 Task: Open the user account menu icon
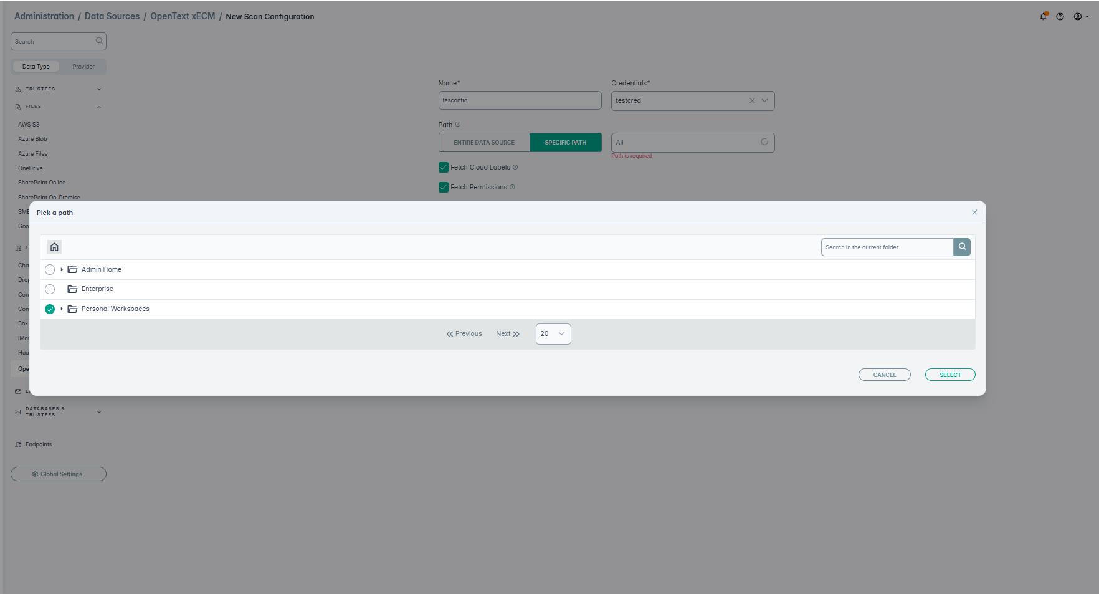coord(1078,17)
